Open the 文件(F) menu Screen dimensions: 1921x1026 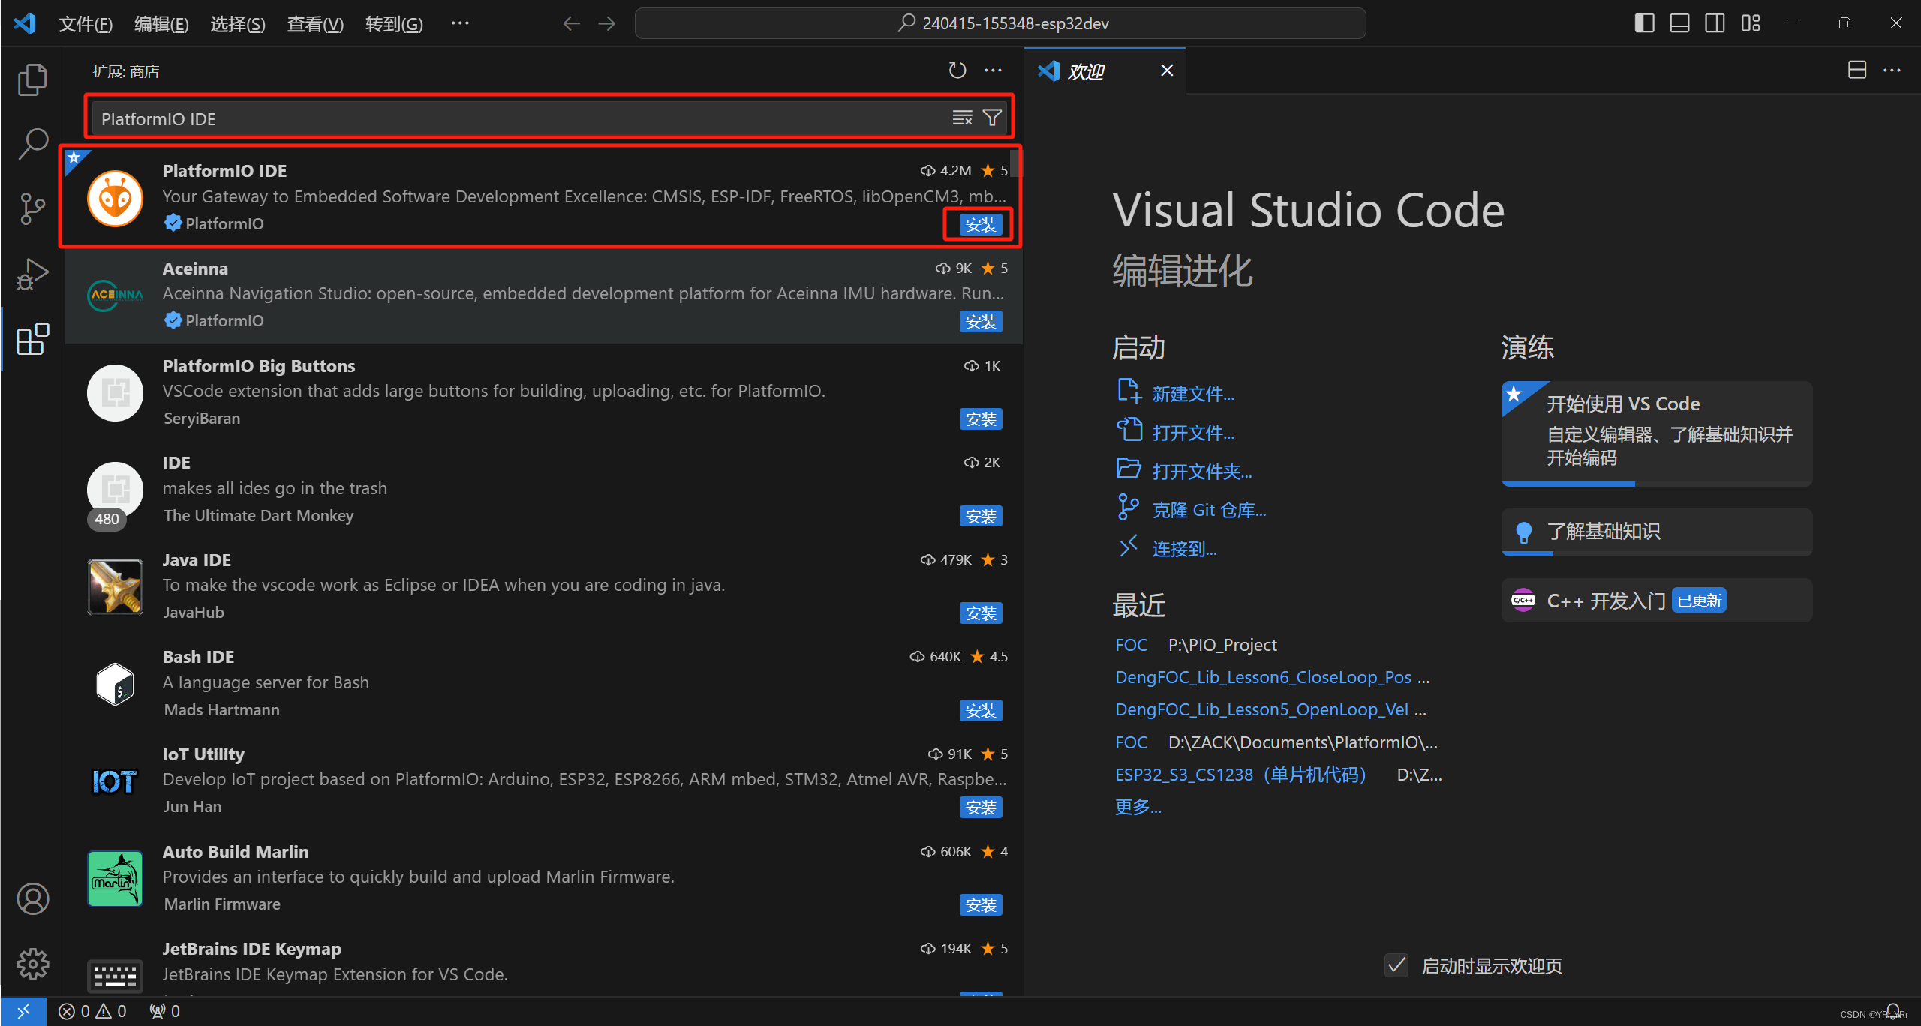point(86,24)
